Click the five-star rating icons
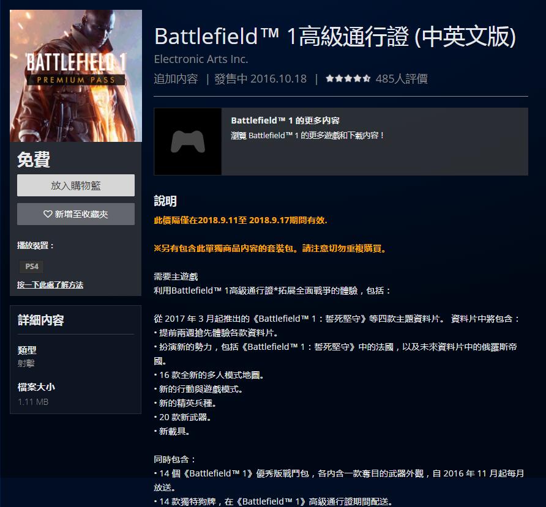 pyautogui.click(x=348, y=79)
